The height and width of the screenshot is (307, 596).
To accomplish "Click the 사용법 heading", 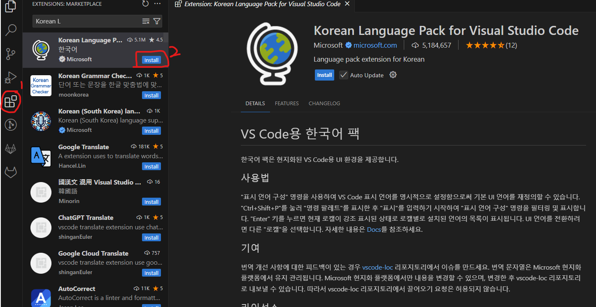I will pyautogui.click(x=255, y=178).
